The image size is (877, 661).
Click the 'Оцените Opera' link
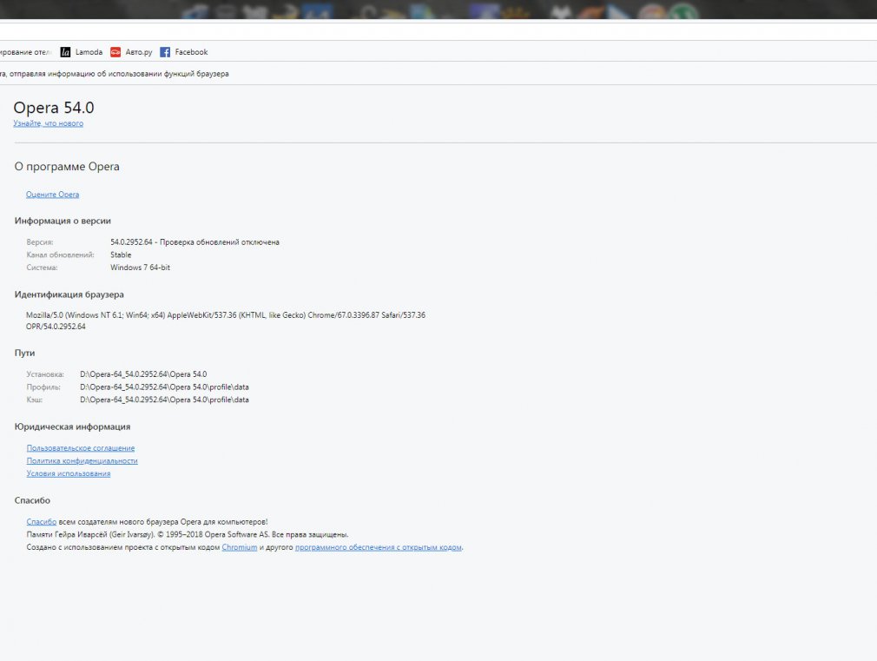(53, 195)
